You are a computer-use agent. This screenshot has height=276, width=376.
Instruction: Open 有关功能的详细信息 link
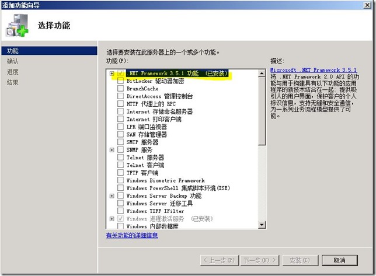132,235
